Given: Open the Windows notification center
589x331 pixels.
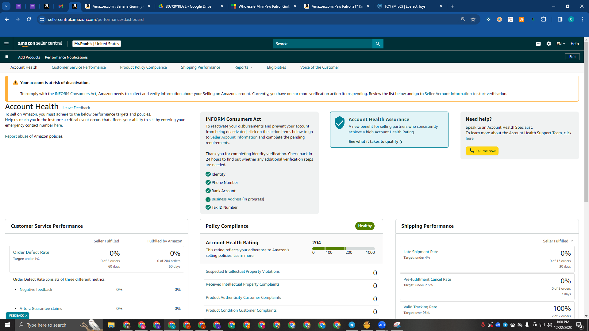Looking at the screenshot, I should tap(579, 325).
